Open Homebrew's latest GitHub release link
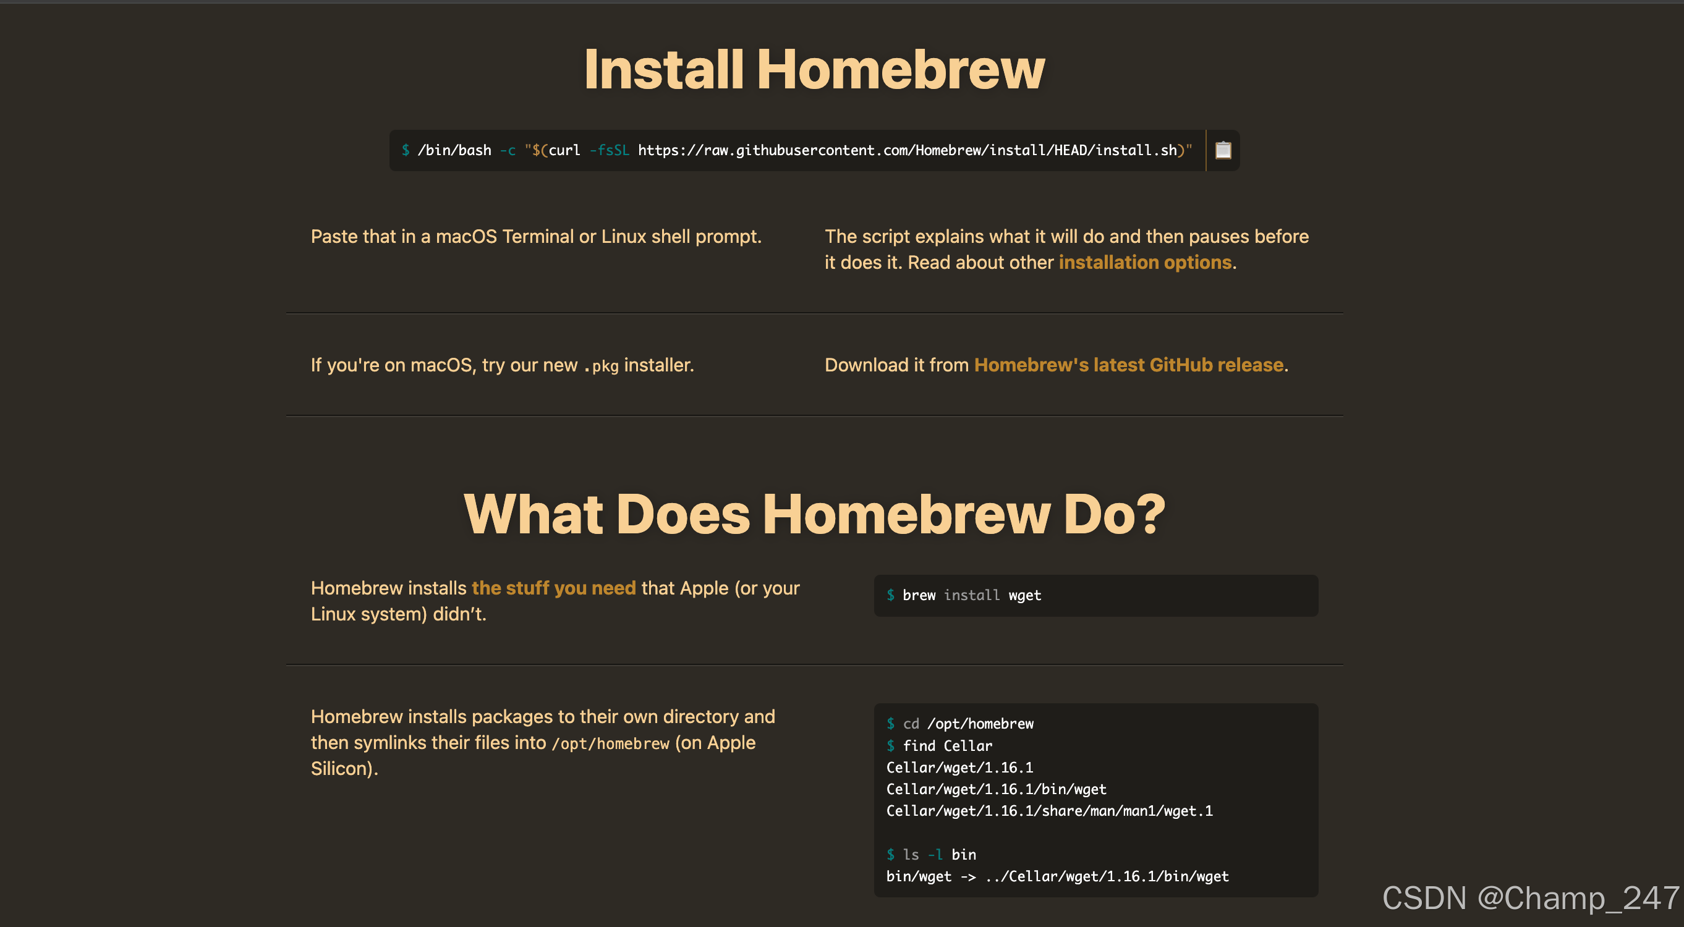Screen dimensions: 1684x927 [x=1129, y=365]
